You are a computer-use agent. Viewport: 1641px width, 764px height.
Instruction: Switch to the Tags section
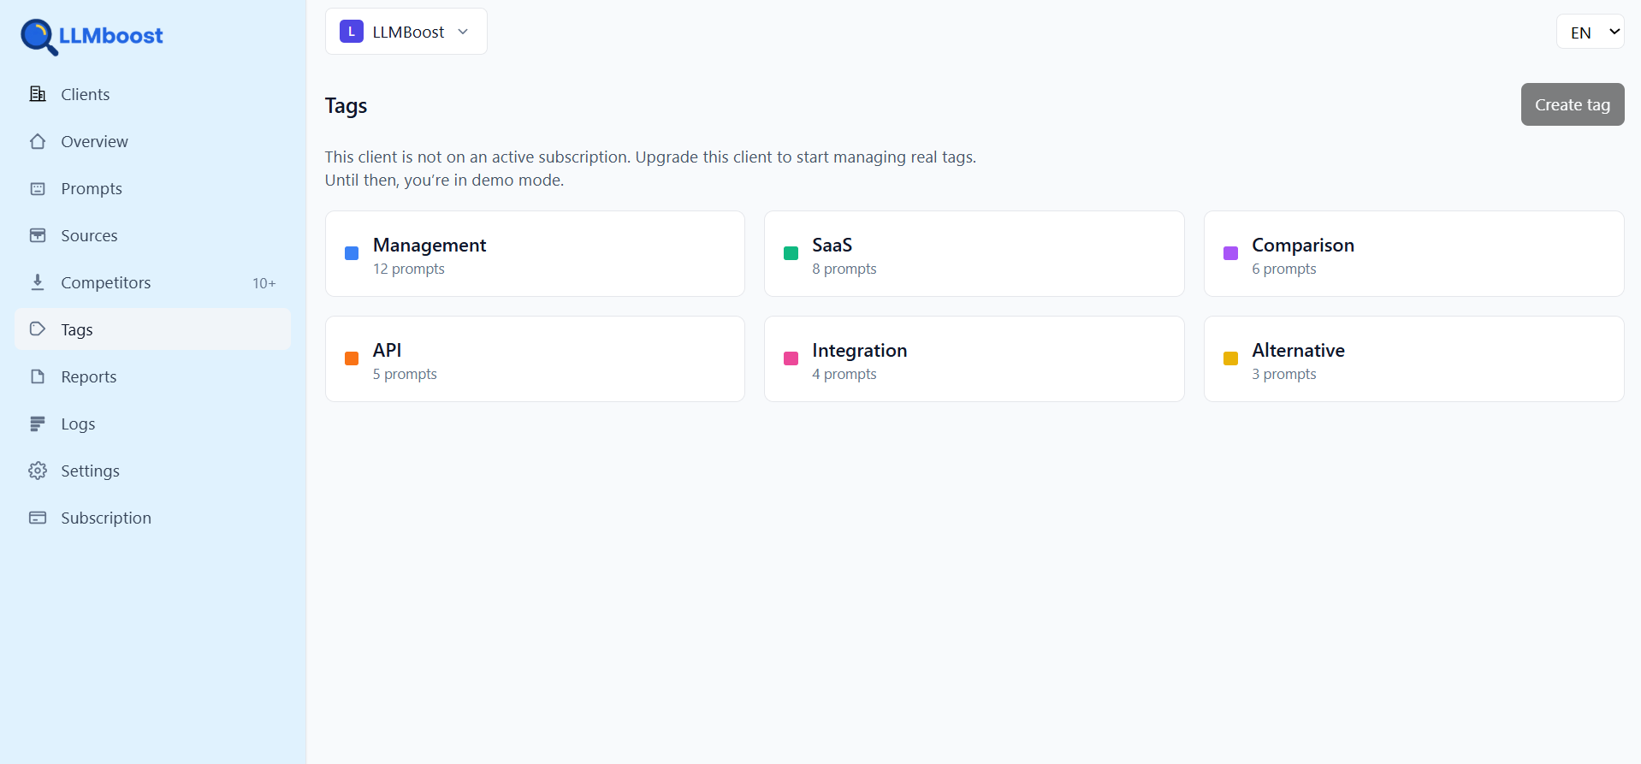coord(76,329)
